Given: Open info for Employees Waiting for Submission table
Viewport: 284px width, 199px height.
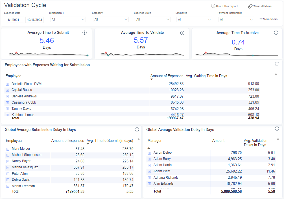Looking at the screenshot, I should [277, 64].
